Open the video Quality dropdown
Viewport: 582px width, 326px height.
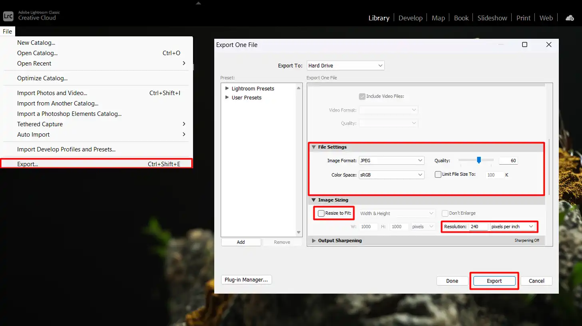(389, 123)
